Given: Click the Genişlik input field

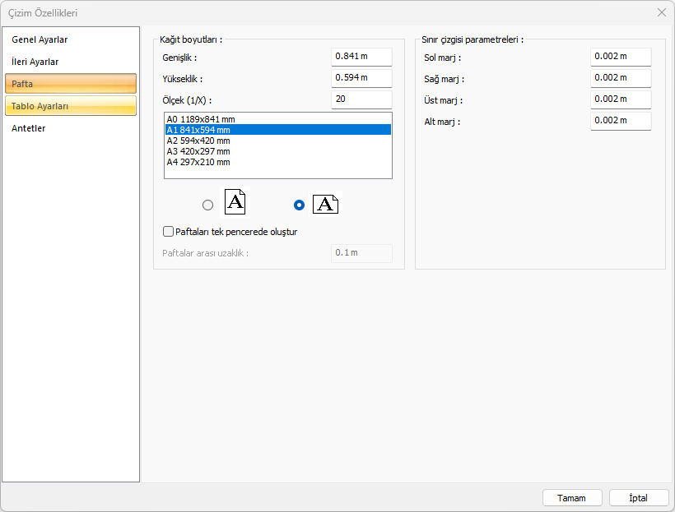Looking at the screenshot, I should [x=361, y=57].
